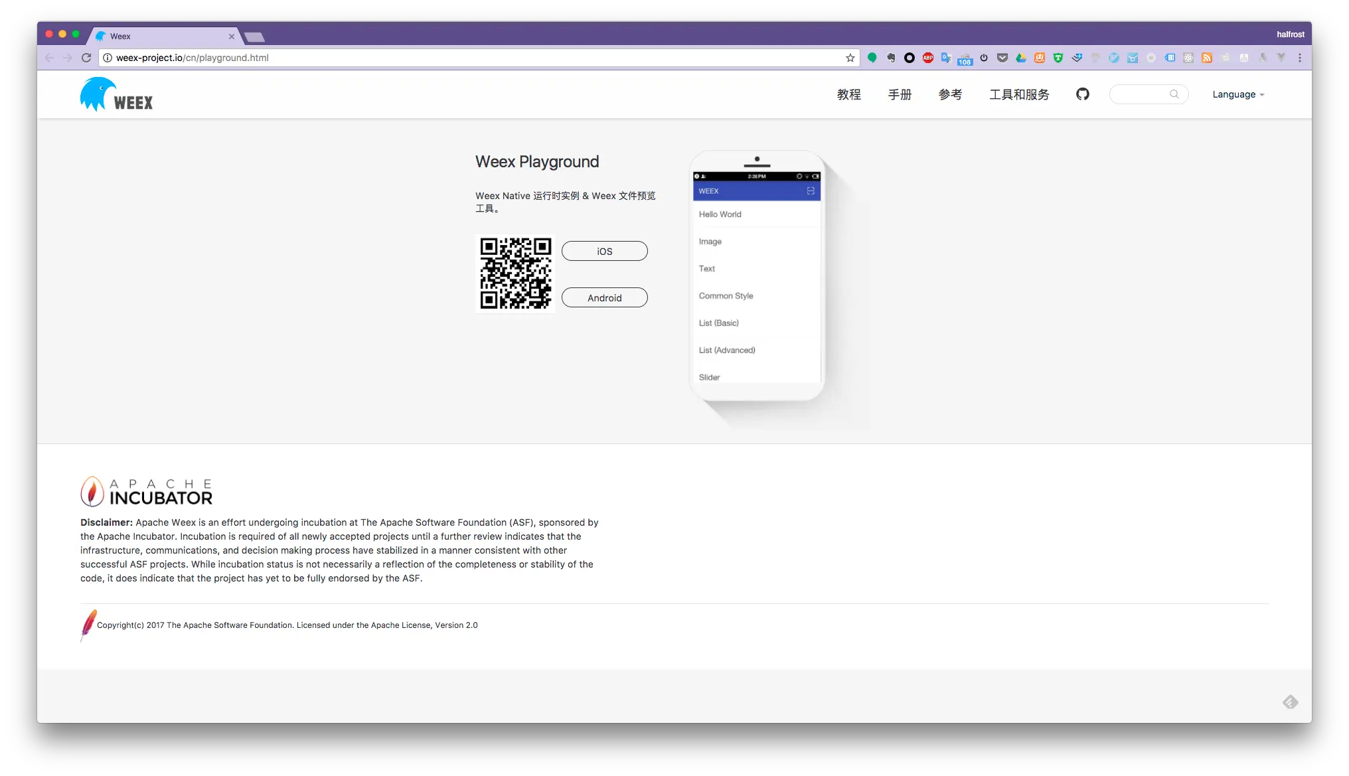The image size is (1349, 776).
Task: Open the RSS feed extension
Action: (x=1207, y=58)
